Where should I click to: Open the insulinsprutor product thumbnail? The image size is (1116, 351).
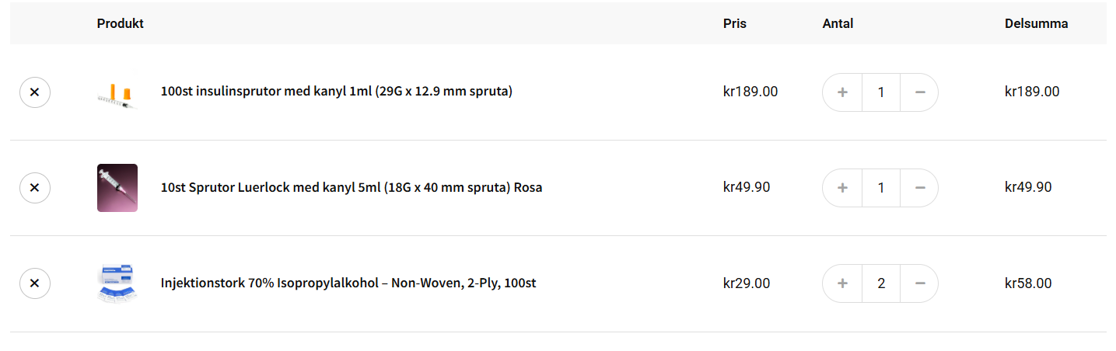117,92
